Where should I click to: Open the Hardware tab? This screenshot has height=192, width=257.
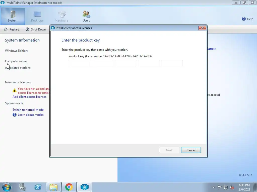click(x=62, y=16)
